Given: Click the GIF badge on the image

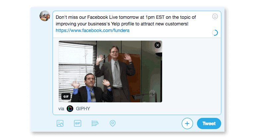Looking at the screenshot, I should pyautogui.click(x=66, y=96).
